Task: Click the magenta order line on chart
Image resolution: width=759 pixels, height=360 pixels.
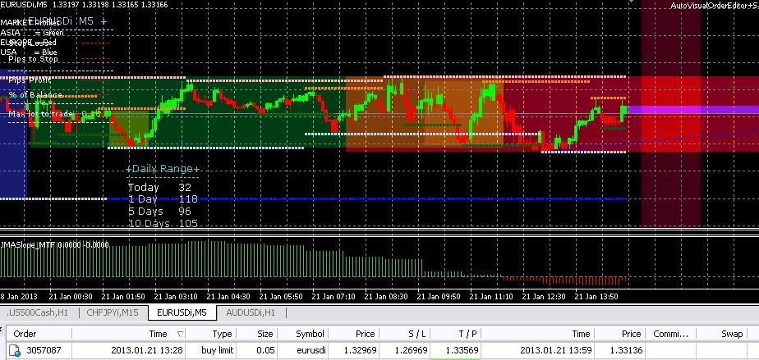Action: tap(693, 110)
